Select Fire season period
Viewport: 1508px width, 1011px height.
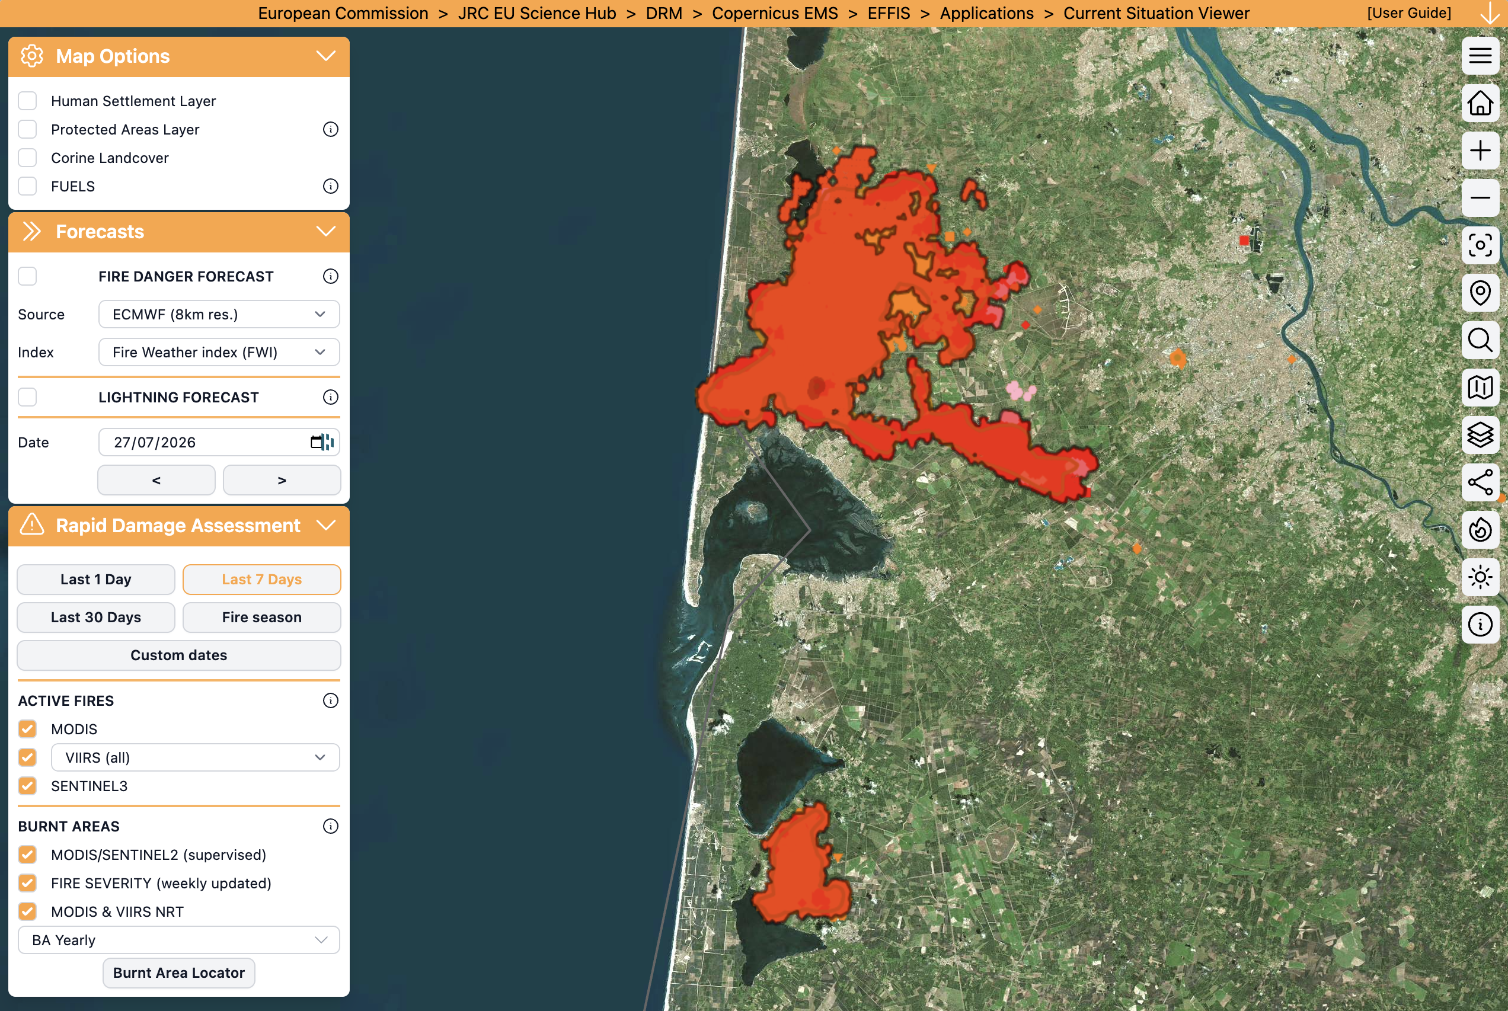(x=262, y=618)
